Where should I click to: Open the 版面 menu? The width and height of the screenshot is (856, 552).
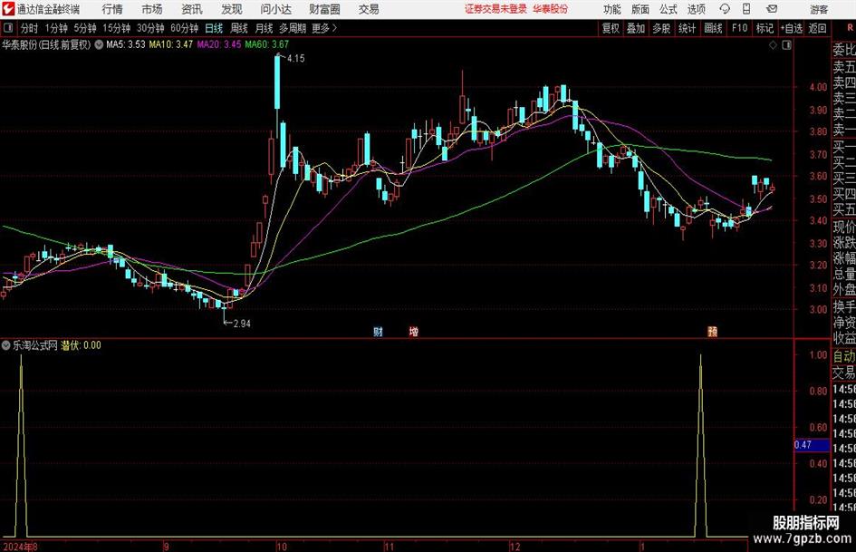640,9
